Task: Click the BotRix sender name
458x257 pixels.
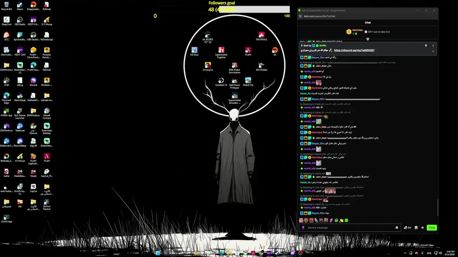Action: point(323,46)
